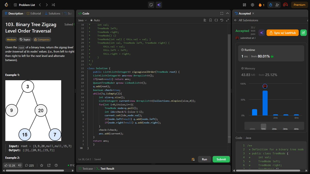This screenshot has width=310, height=174.
Task: Toggle the stopwatch timer
Action: click(x=270, y=5)
